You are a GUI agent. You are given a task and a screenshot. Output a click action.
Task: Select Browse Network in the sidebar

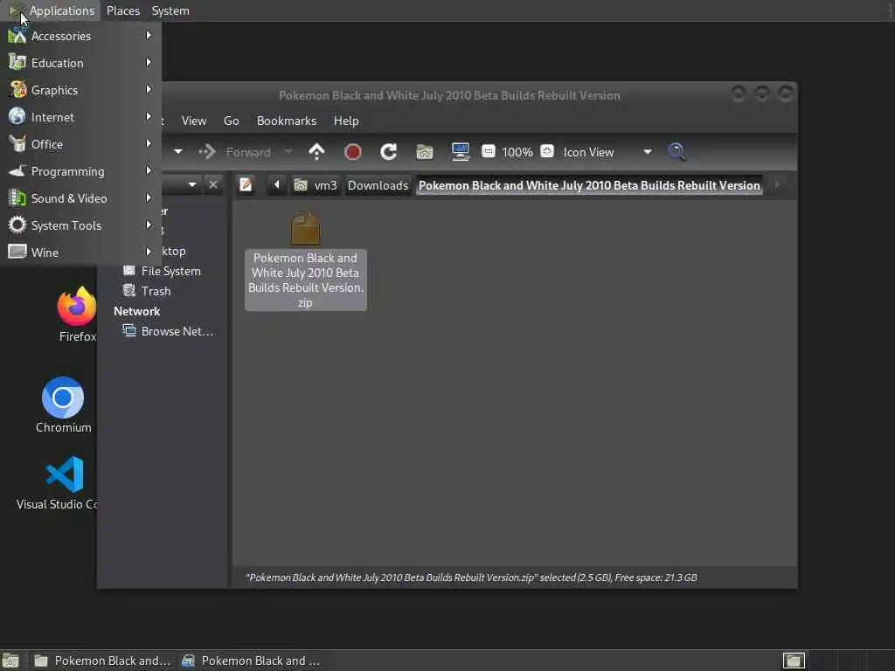point(169,331)
